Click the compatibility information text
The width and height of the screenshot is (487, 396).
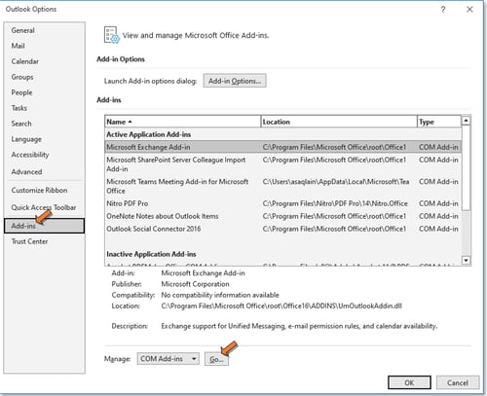click(220, 295)
